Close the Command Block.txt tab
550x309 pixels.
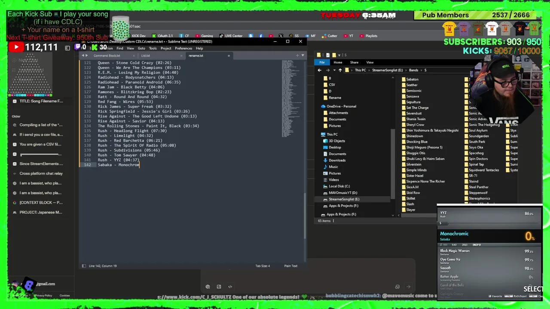[x=134, y=55]
